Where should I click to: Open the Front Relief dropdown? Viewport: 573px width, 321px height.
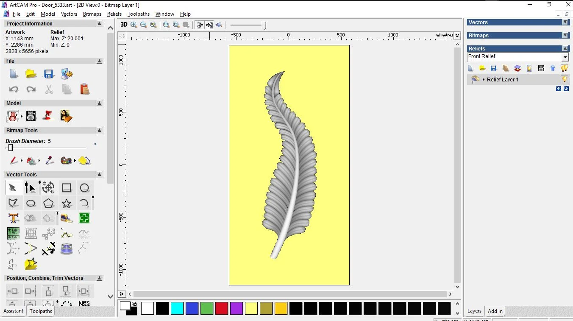coord(565,57)
